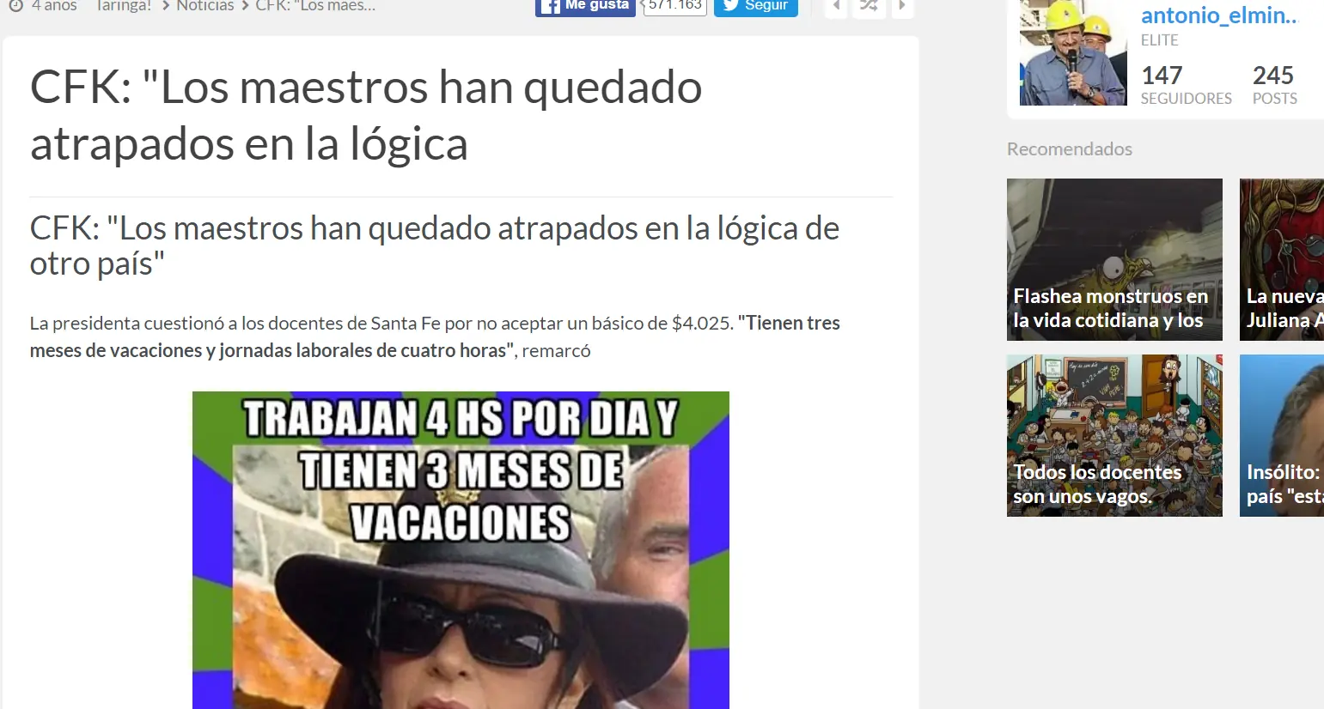Click the Facebook 'Me gusta' button
This screenshot has width=1324, height=709.
[x=585, y=7]
